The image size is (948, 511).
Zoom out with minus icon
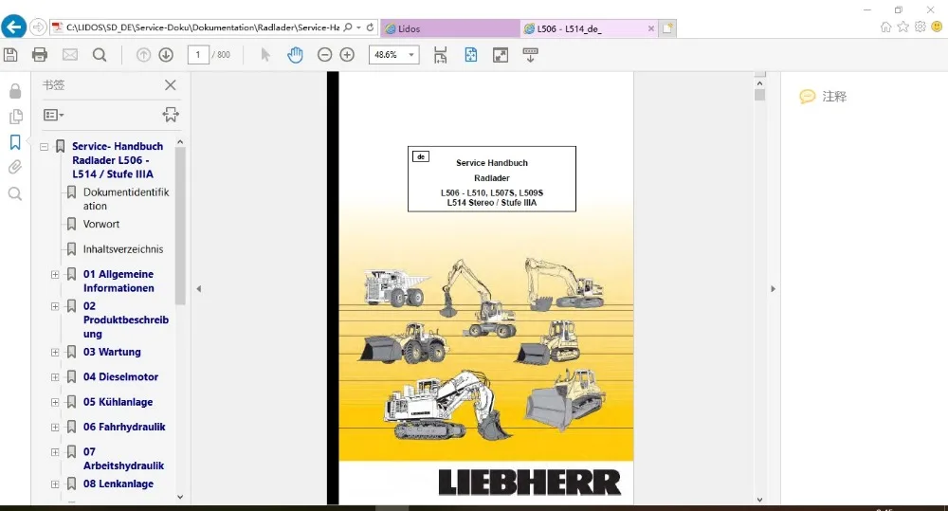pos(324,55)
